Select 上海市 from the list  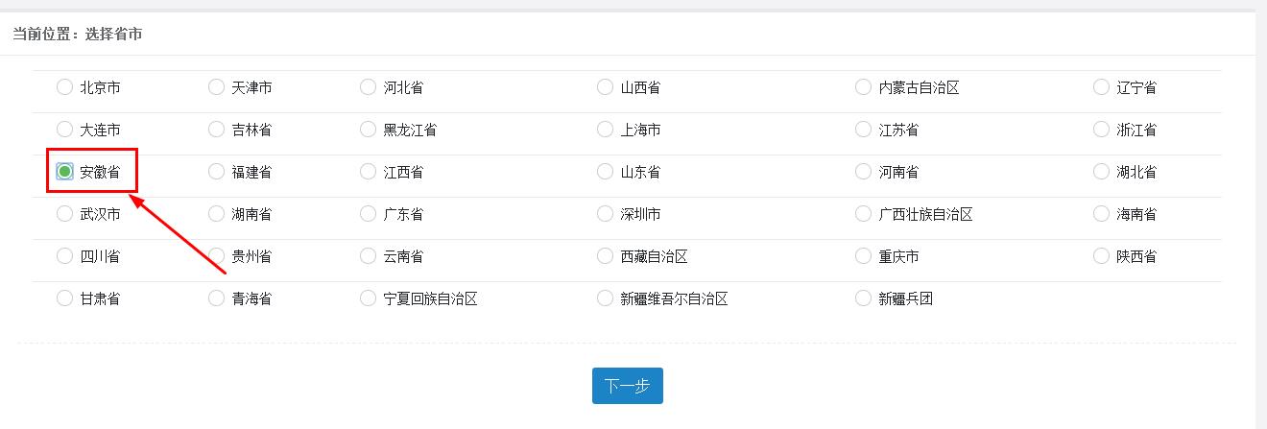(x=605, y=130)
